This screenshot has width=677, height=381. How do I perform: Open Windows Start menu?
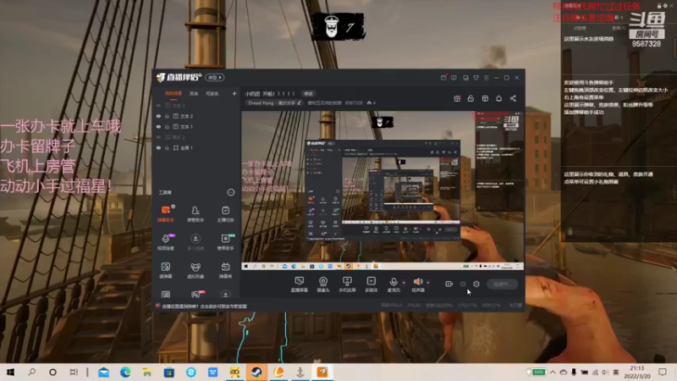10,372
